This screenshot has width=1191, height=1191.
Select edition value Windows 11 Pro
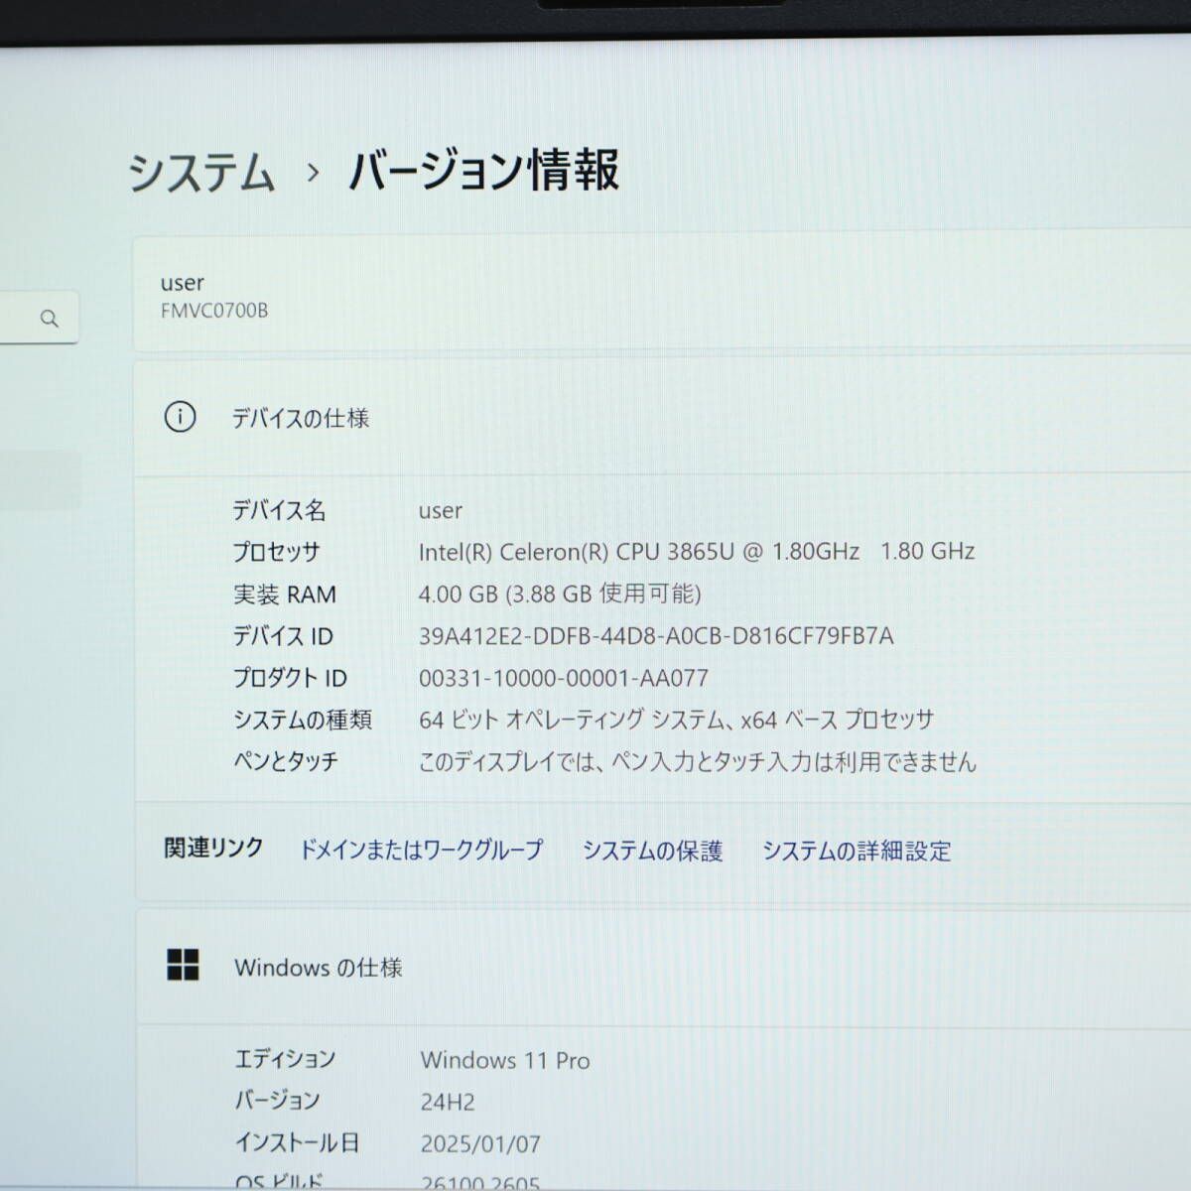click(x=505, y=1060)
